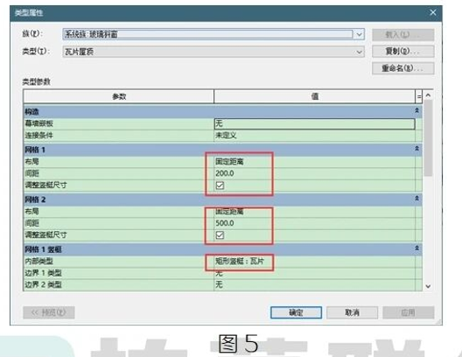
Task: Click the equals column header button
Action: point(418,96)
